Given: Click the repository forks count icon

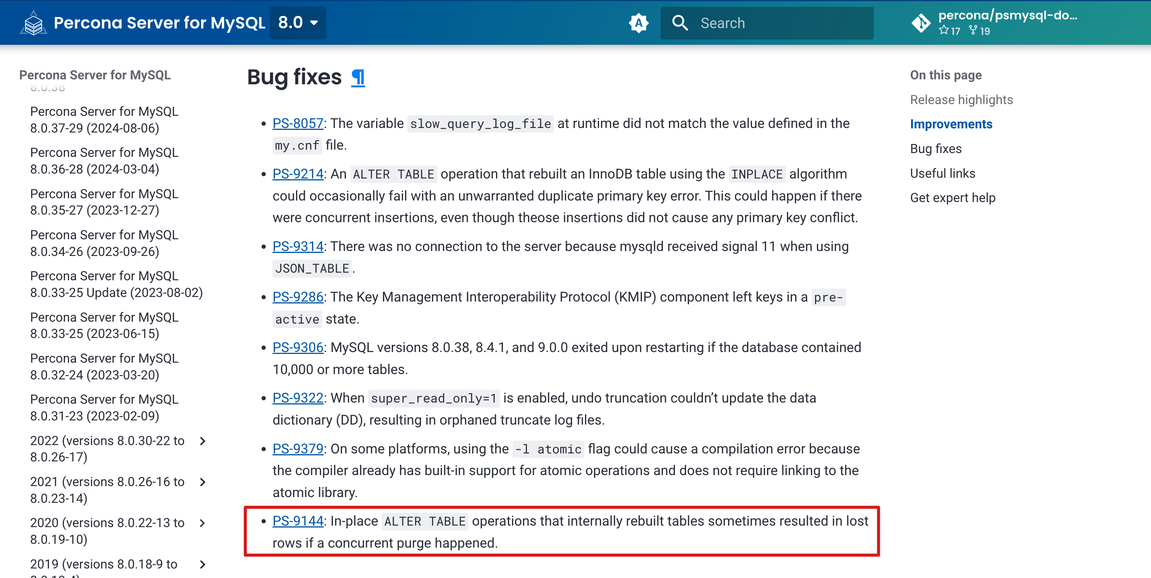Looking at the screenshot, I should [973, 30].
